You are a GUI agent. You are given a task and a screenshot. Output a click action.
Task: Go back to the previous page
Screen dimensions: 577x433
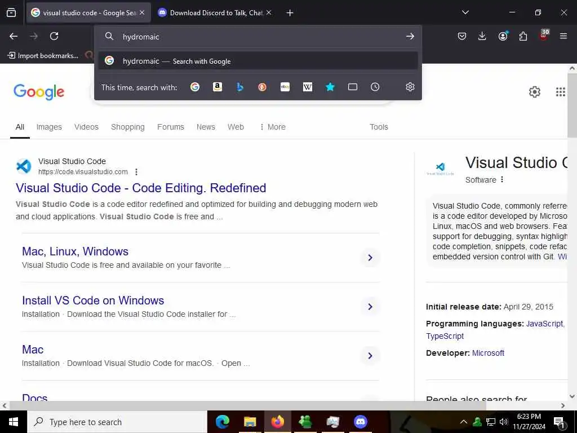(x=14, y=36)
